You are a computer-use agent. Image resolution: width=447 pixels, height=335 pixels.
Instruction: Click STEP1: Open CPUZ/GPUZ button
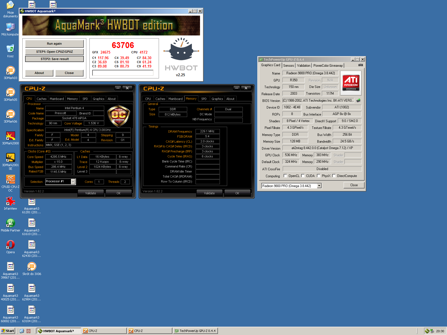[x=54, y=52]
